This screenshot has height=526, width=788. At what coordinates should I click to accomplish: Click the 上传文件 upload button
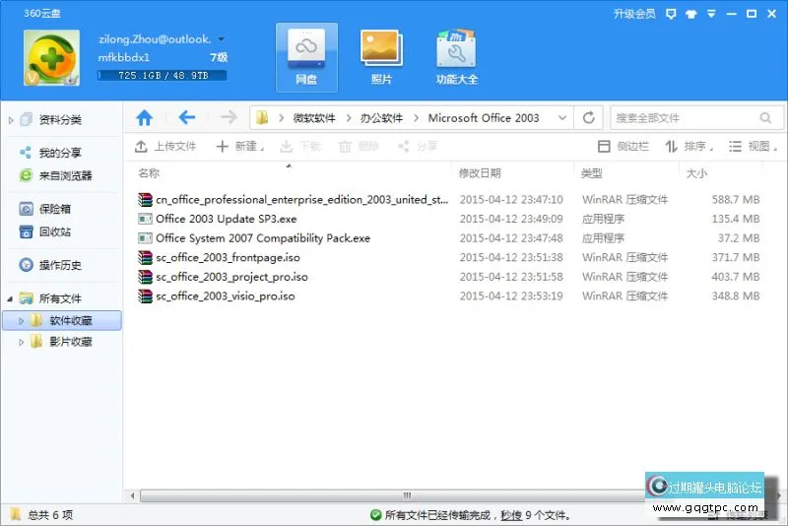(x=165, y=146)
